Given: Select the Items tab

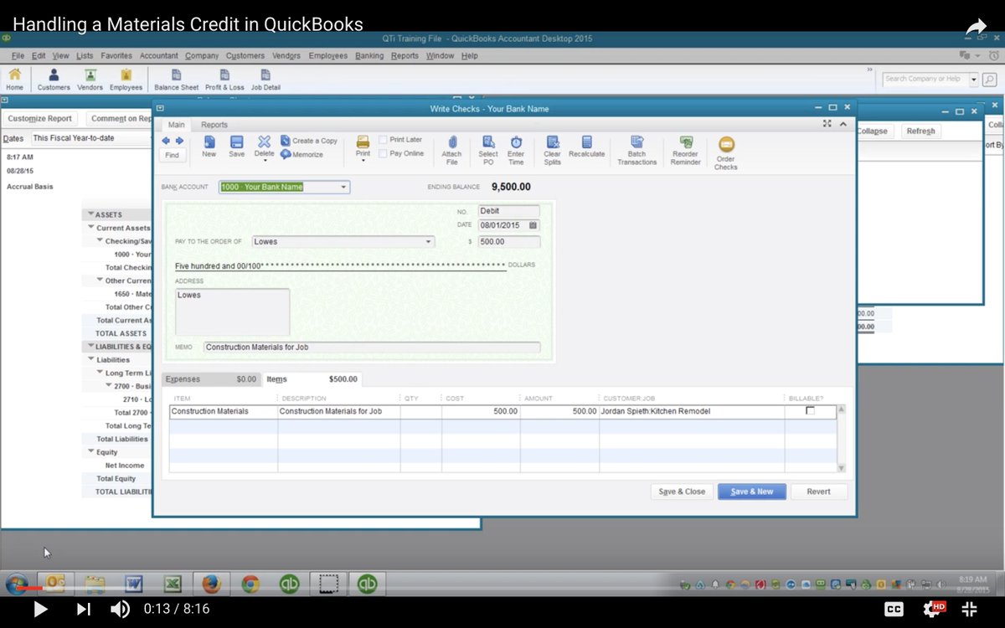Looking at the screenshot, I should pyautogui.click(x=312, y=379).
